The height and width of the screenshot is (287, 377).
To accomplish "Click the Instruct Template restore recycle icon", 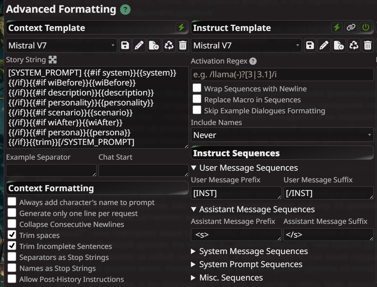I will click(x=354, y=45).
